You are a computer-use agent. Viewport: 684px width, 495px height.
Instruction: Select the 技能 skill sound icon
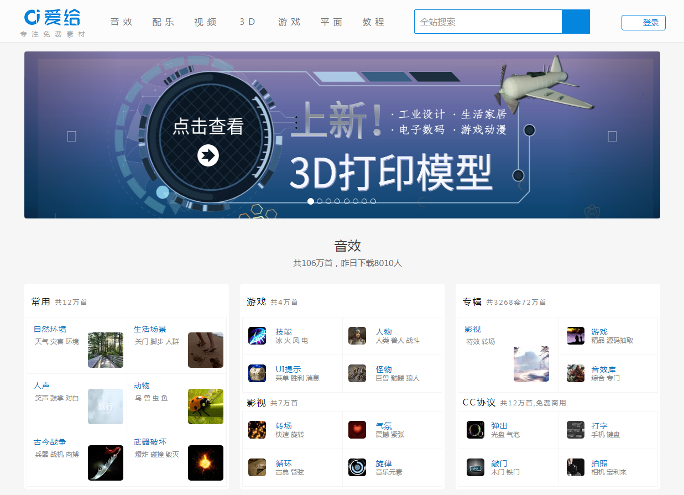click(257, 336)
